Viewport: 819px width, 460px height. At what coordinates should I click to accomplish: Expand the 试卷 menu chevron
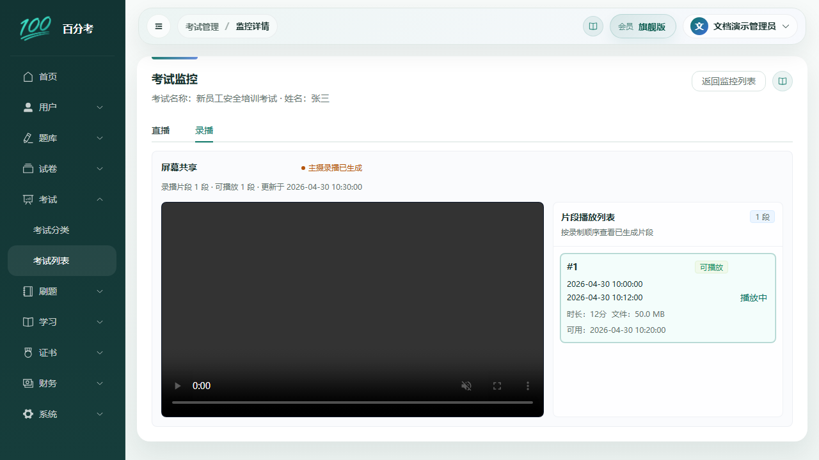point(100,169)
